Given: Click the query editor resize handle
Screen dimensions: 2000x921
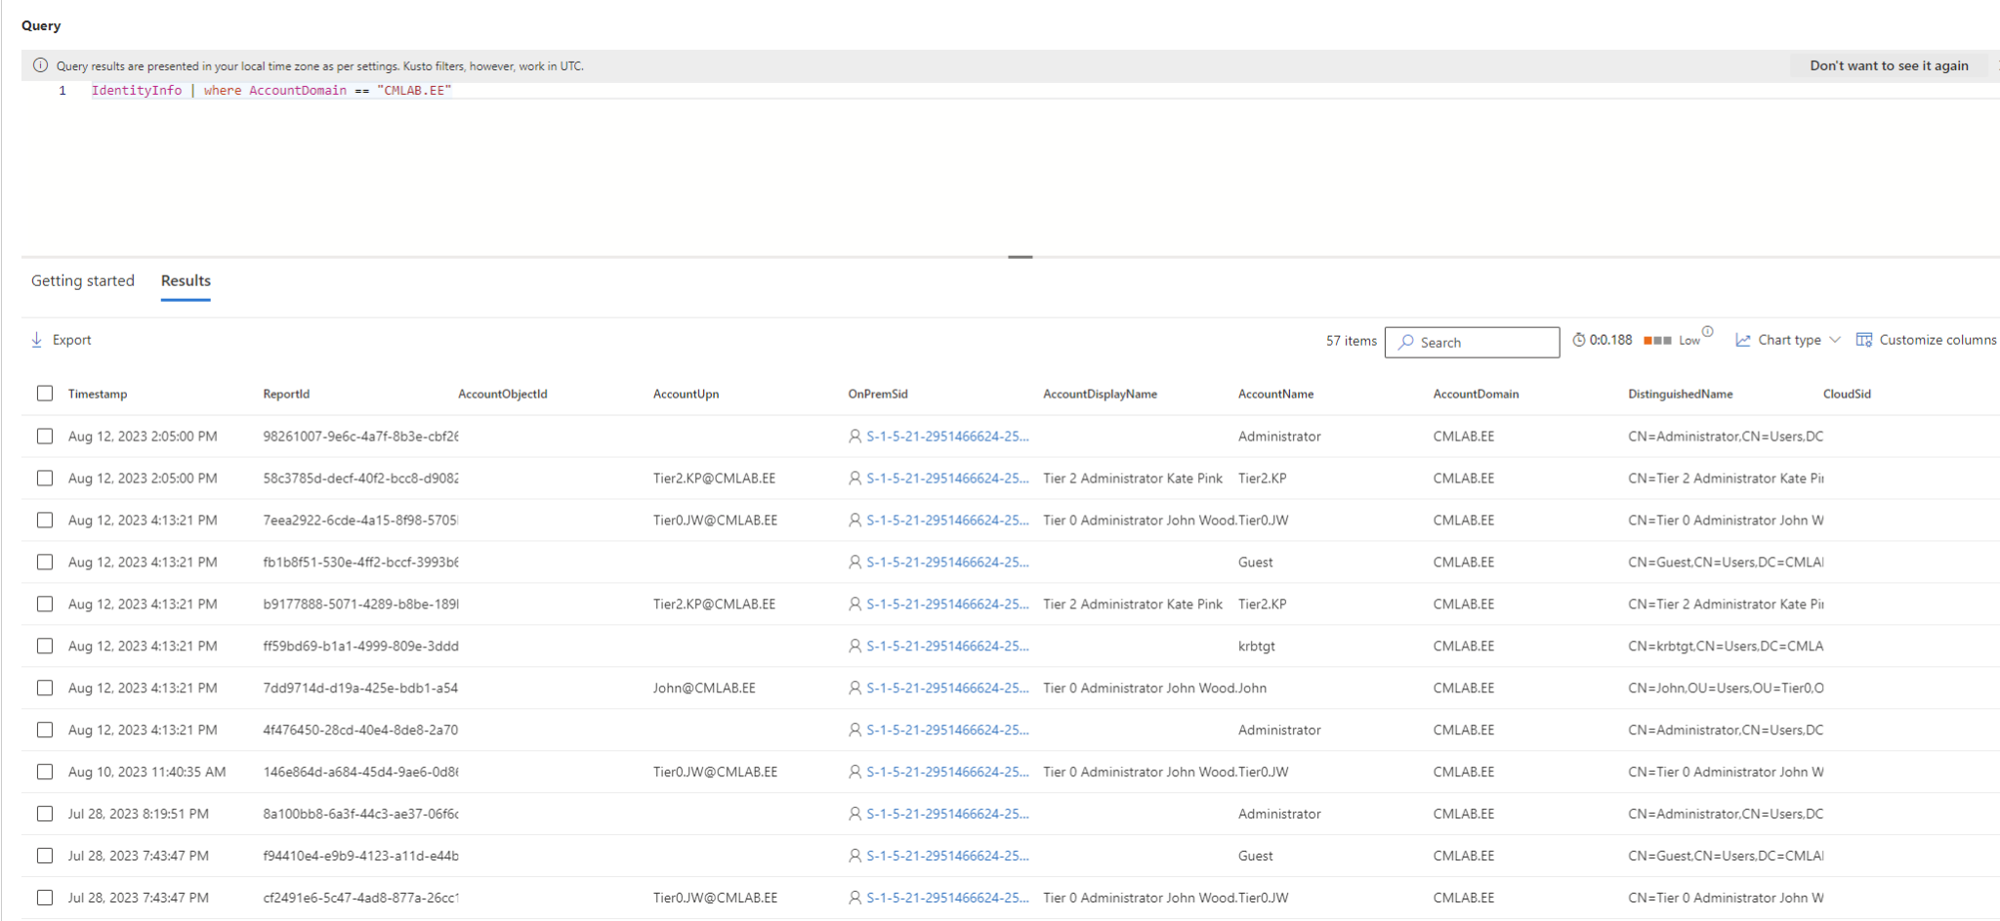Looking at the screenshot, I should click(x=1021, y=257).
